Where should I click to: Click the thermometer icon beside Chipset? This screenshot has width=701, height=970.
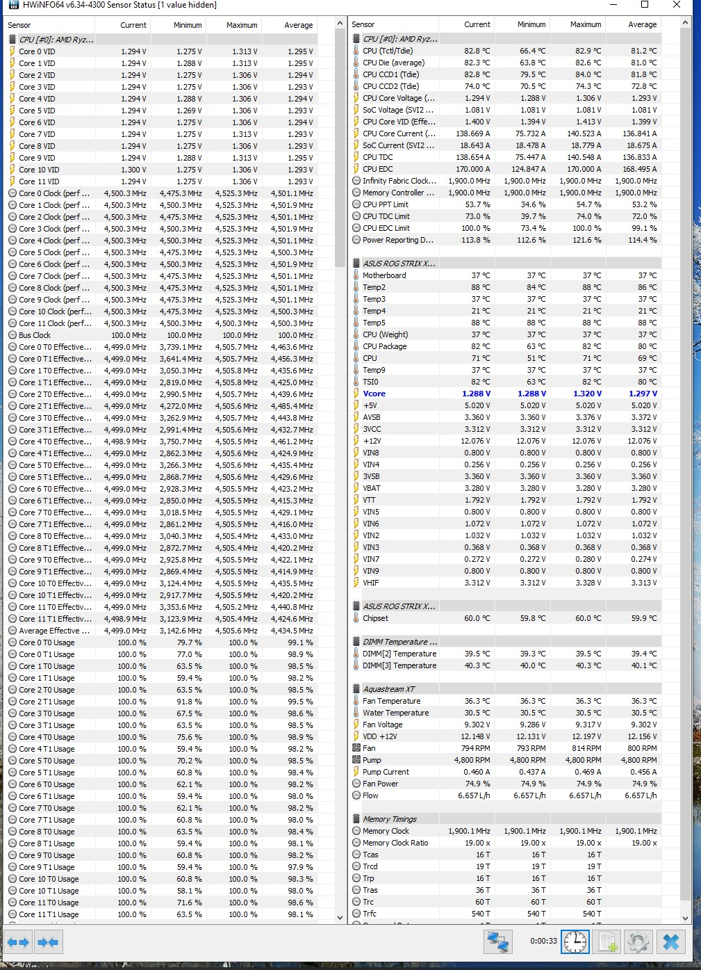coord(356,618)
